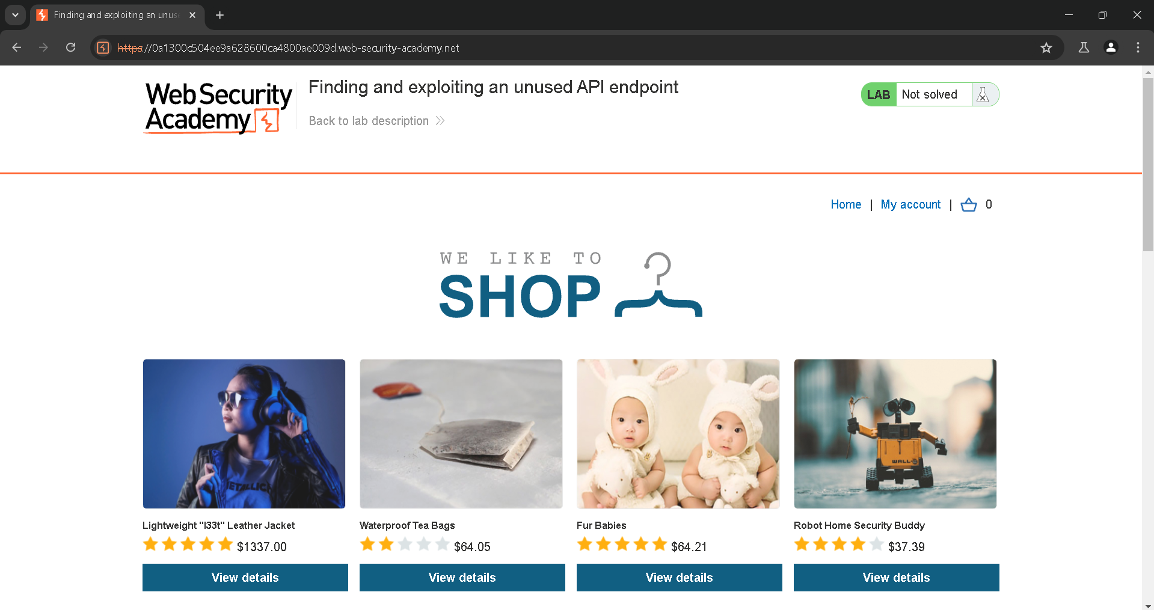Viewport: 1154px width, 610px height.
Task: Click the URL address bar field
Action: pyautogui.click(x=541, y=48)
